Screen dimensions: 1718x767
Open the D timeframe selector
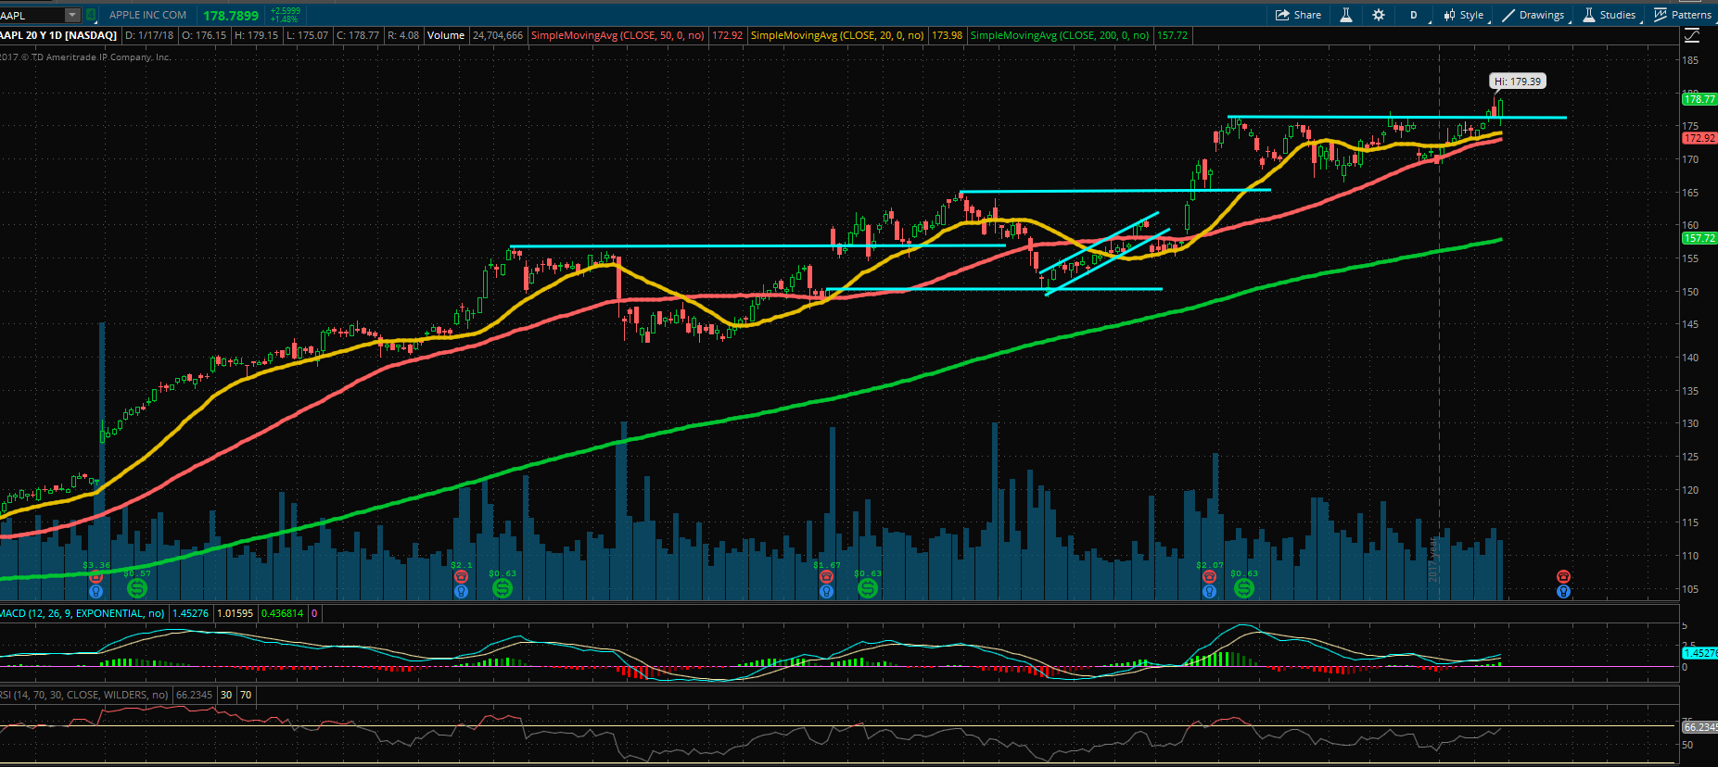[1414, 15]
